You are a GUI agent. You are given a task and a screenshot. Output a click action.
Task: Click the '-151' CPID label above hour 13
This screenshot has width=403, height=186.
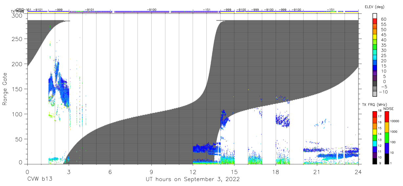click(x=206, y=10)
